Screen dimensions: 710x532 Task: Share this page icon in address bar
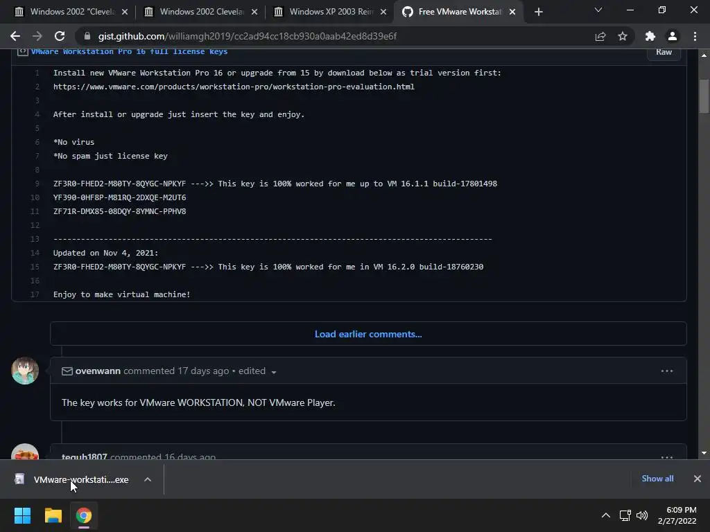tap(600, 36)
